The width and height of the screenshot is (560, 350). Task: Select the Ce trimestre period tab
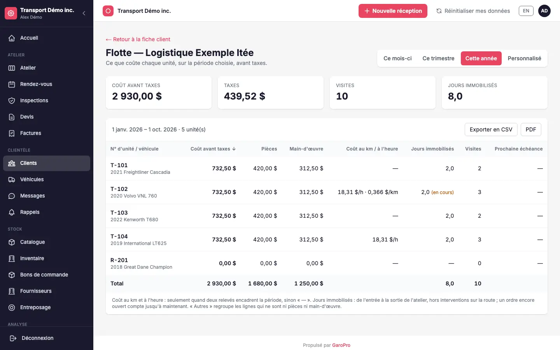(x=438, y=58)
